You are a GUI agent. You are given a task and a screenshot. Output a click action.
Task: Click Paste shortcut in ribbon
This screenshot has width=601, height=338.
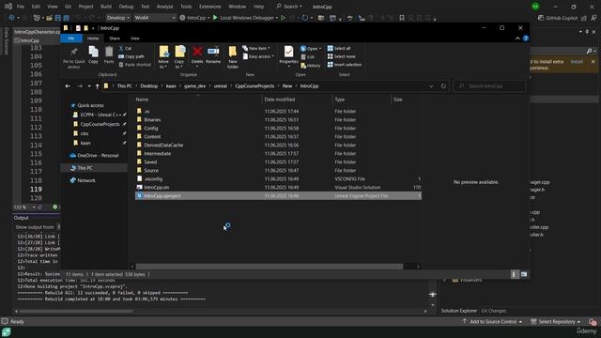click(x=134, y=65)
